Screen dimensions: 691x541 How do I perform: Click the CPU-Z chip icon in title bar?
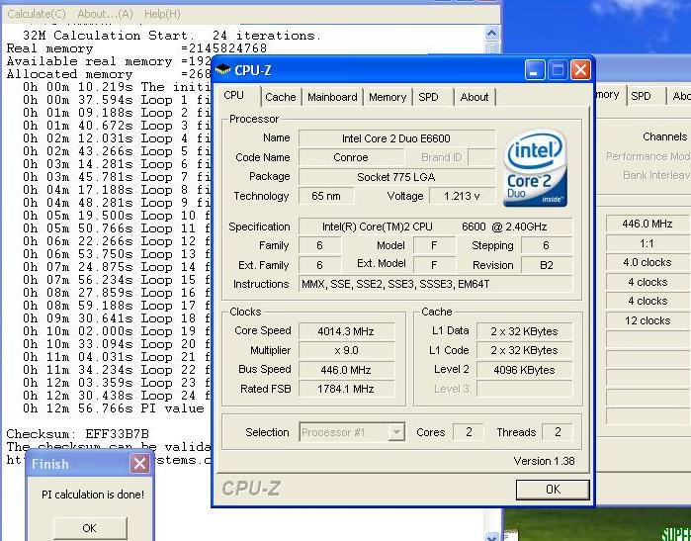[x=223, y=69]
